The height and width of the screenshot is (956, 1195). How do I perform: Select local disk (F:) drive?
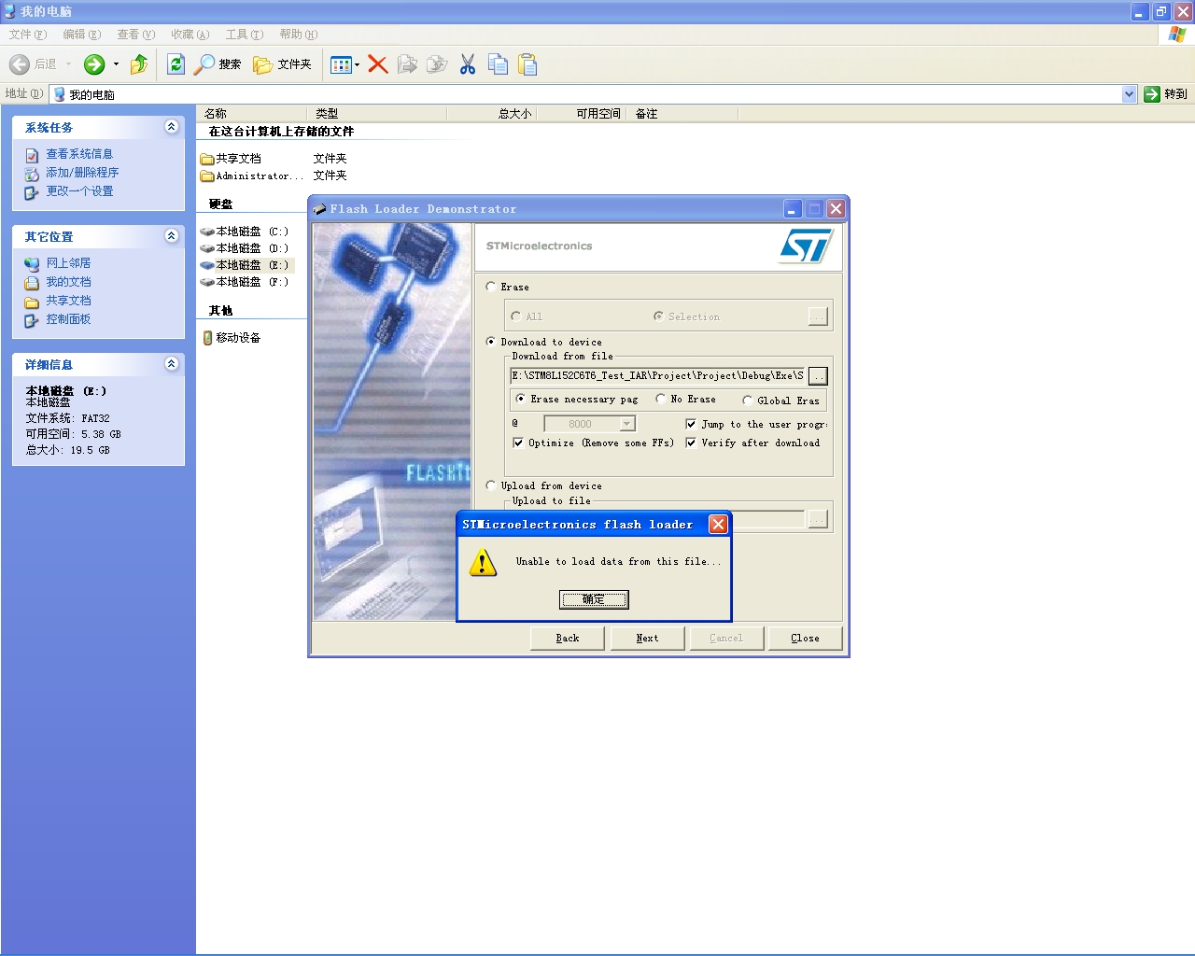point(245,282)
